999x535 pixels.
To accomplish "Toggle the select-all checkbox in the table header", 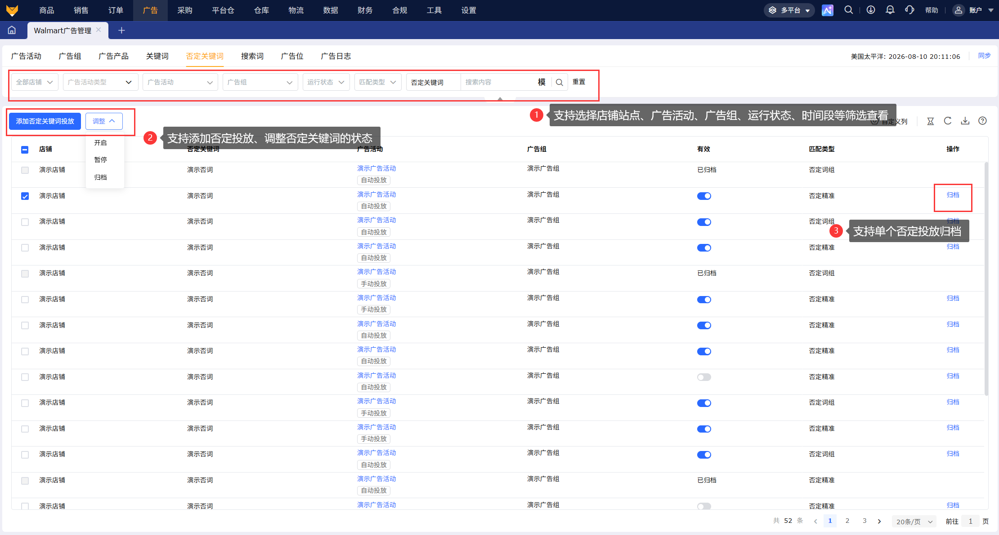I will click(25, 150).
